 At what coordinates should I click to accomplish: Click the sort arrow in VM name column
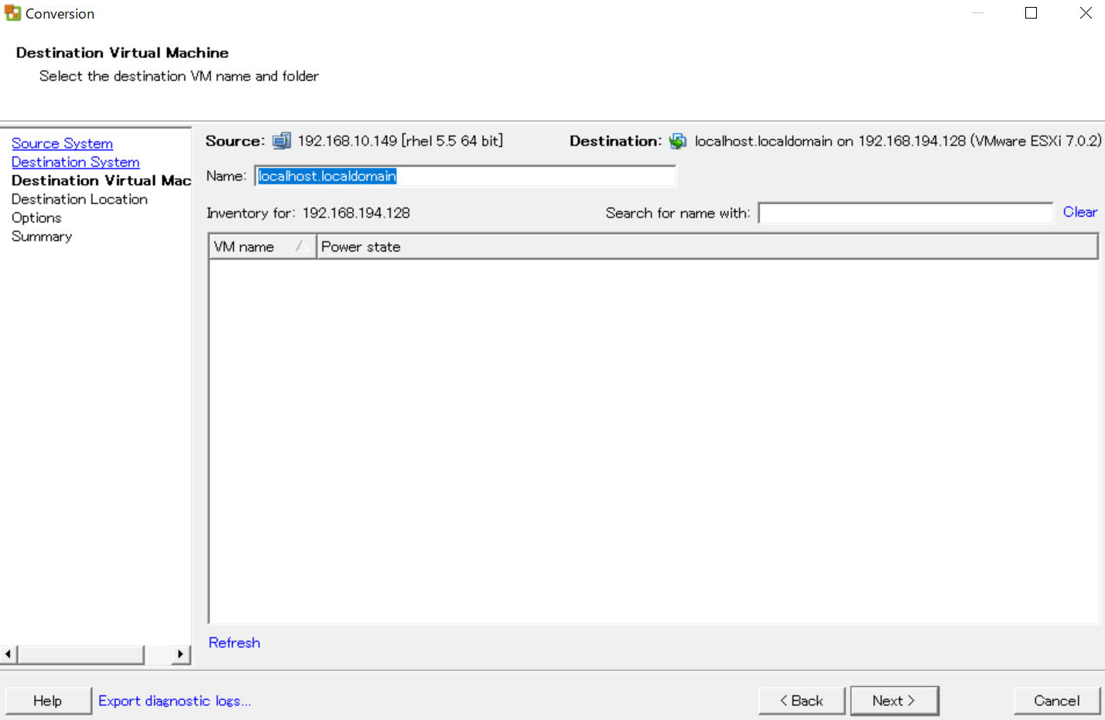pyautogui.click(x=302, y=247)
